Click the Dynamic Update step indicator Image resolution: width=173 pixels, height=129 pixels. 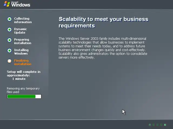(9, 30)
